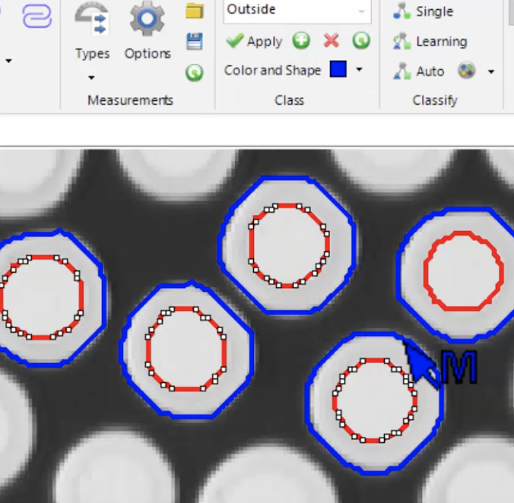Click the Color and Shape label

coord(272,71)
